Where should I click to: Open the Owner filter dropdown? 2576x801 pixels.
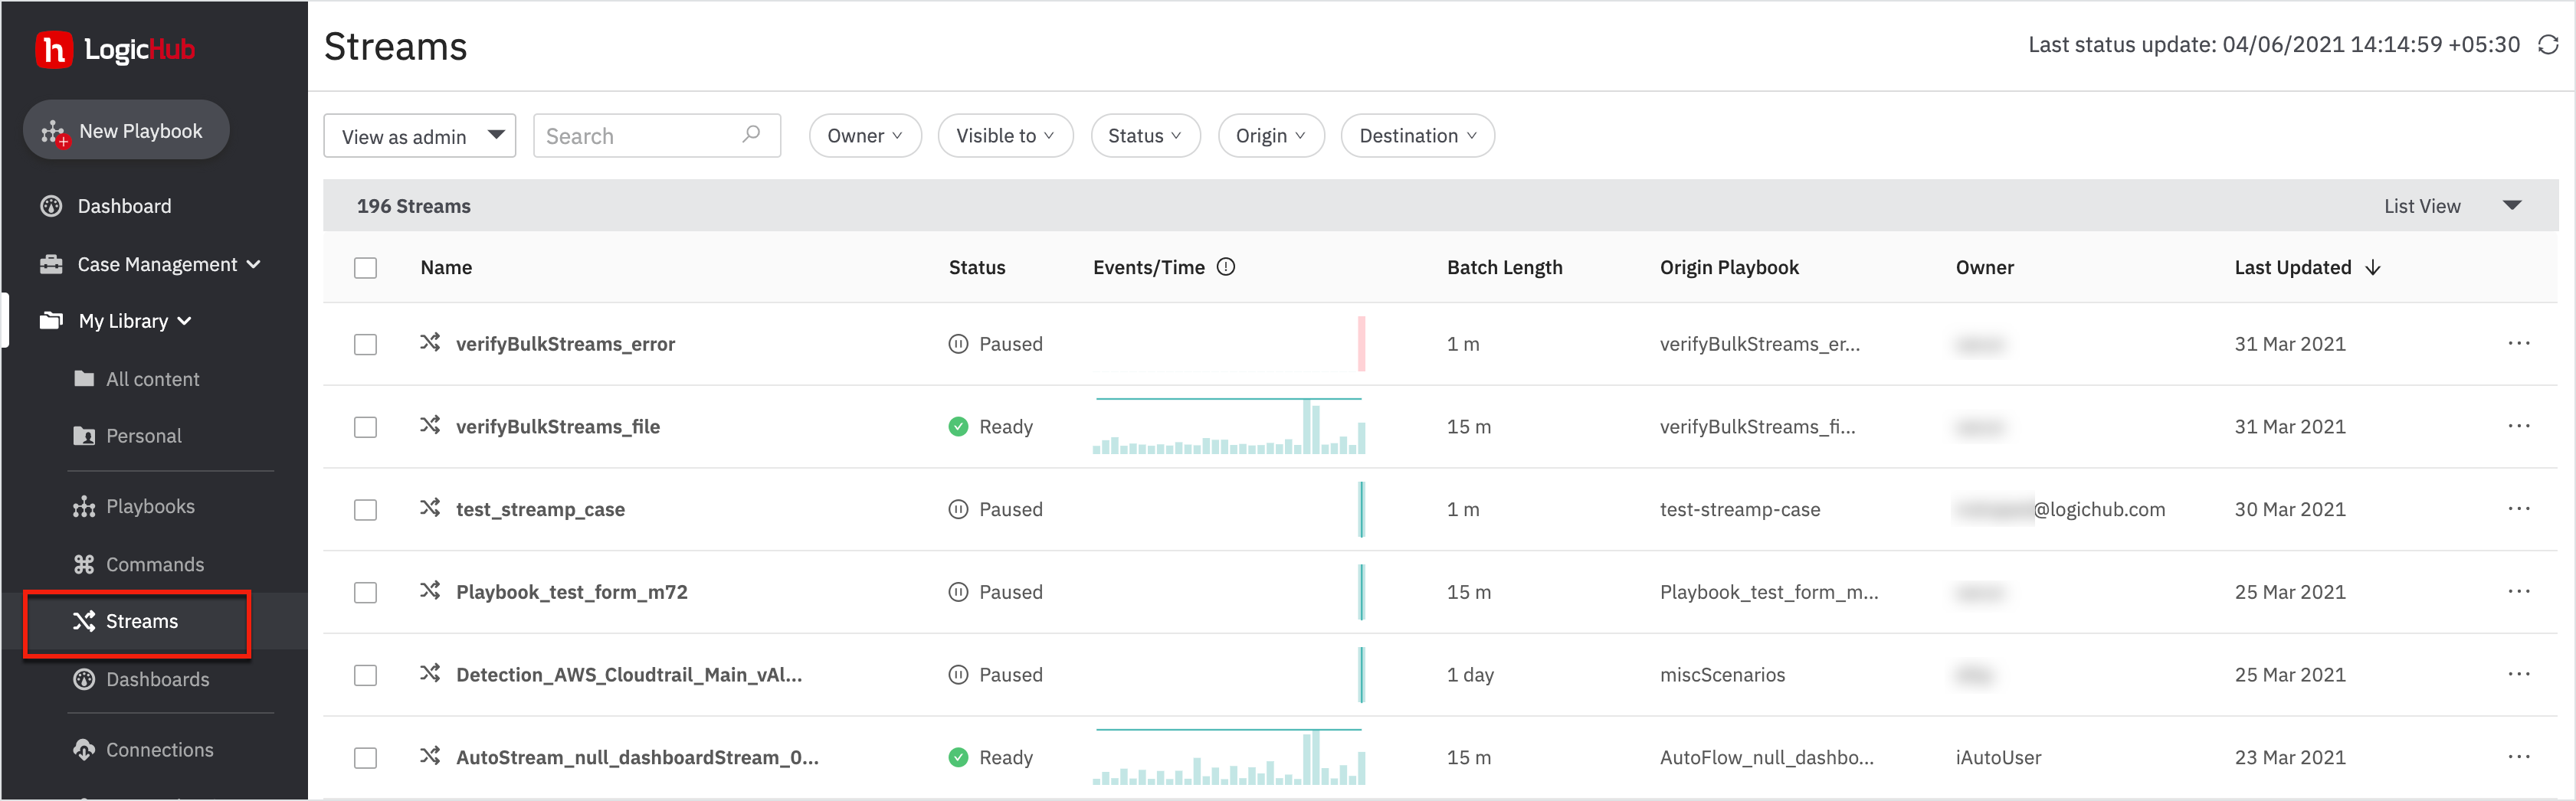tap(865, 136)
